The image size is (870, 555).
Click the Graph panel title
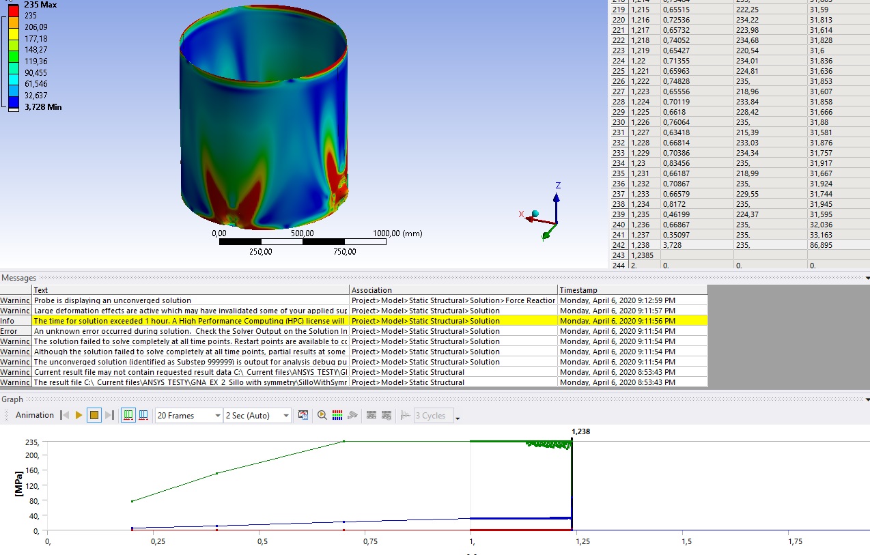click(12, 399)
